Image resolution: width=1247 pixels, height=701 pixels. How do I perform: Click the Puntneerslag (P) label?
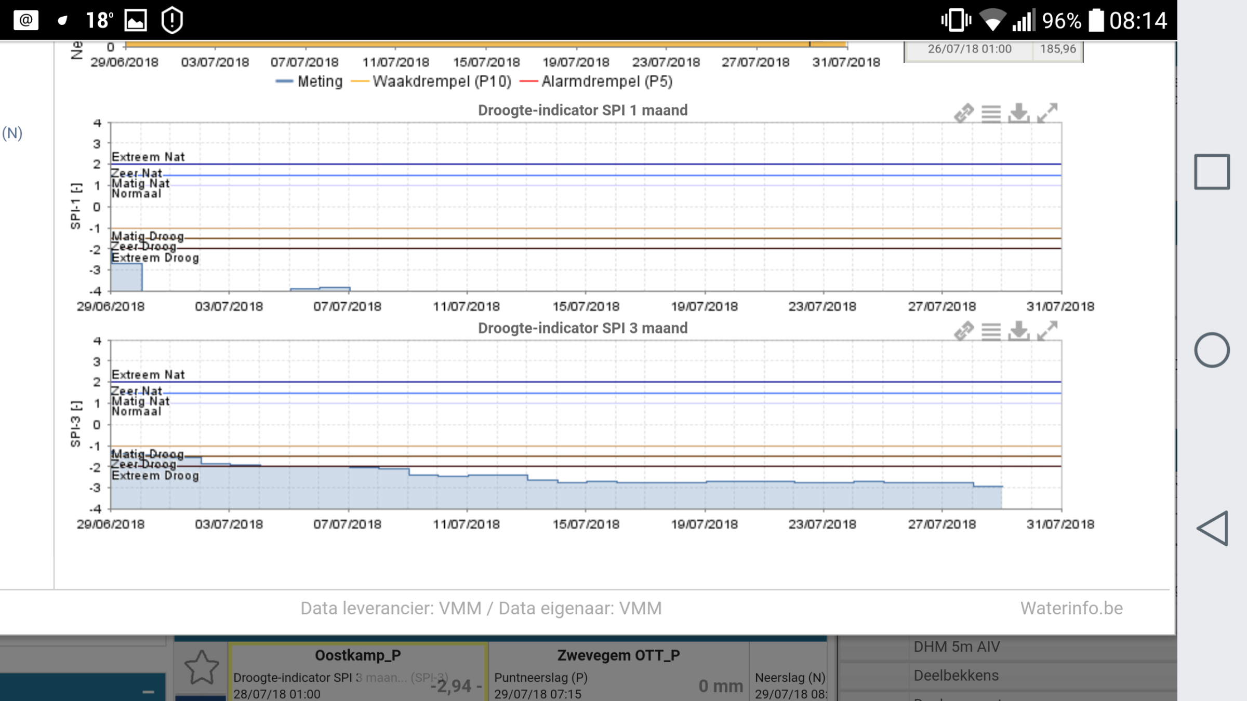pos(541,678)
